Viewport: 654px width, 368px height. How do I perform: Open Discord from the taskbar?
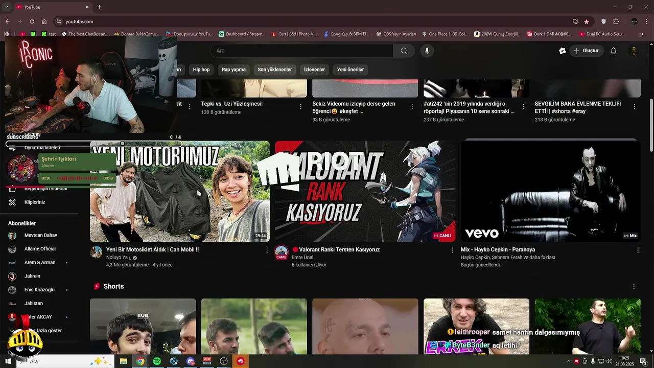(x=191, y=361)
